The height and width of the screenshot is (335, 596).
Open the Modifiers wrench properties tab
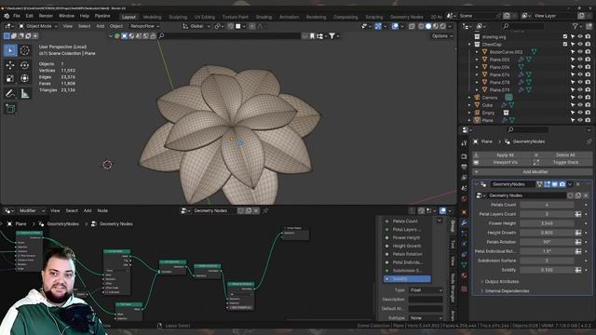pos(464,222)
